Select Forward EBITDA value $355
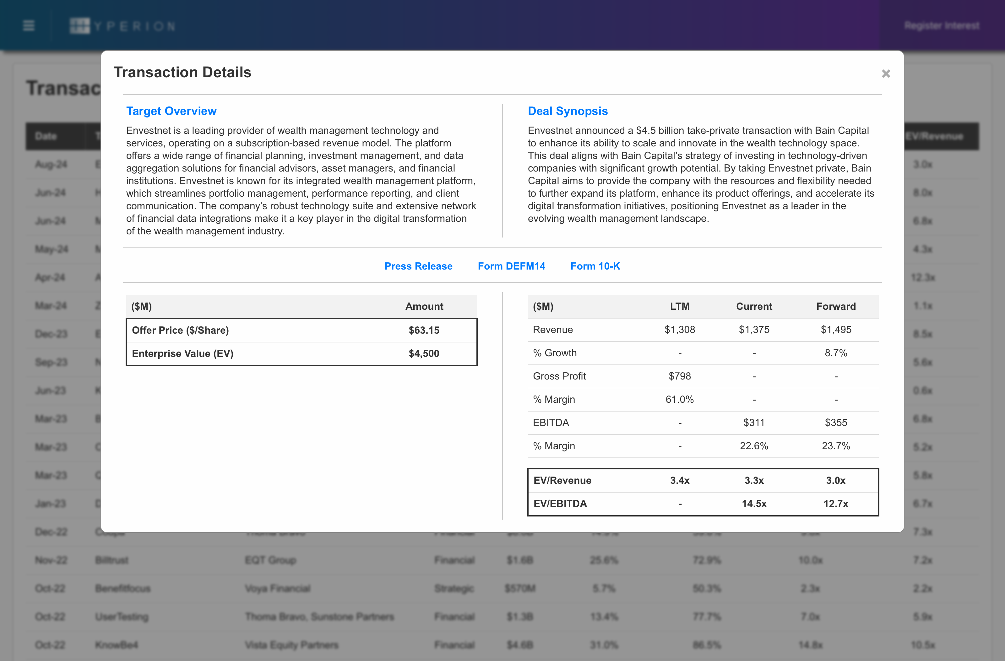 836,423
